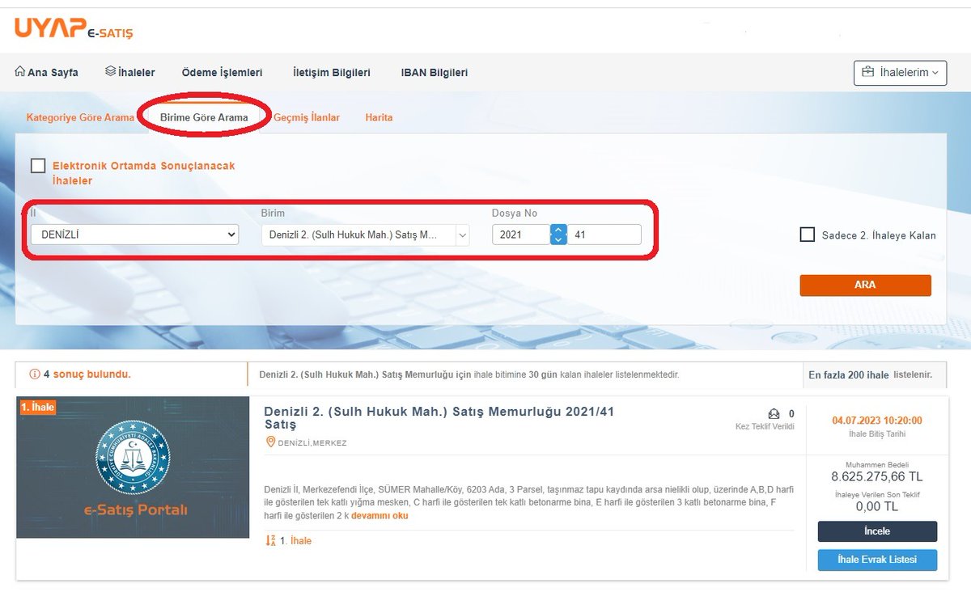
Task: Open İletişim Bilgileri page
Action: click(x=332, y=73)
